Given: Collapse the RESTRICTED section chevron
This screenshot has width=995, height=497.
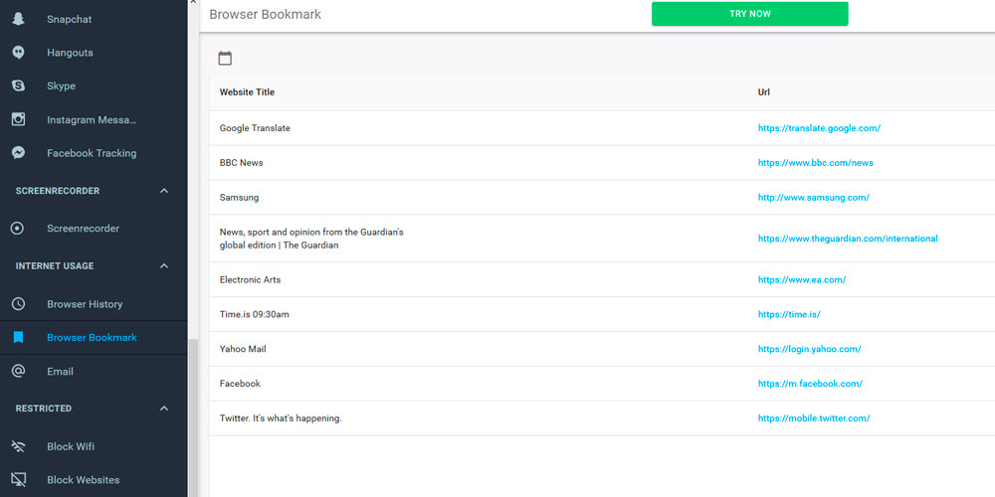Looking at the screenshot, I should tap(164, 409).
